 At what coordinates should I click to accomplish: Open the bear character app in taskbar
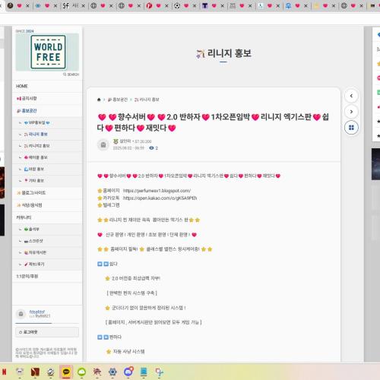pyautogui.click(x=20, y=372)
